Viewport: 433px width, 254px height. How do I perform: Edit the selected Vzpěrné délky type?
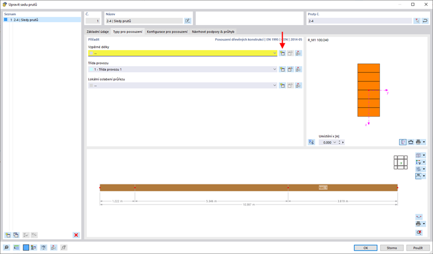coord(290,54)
